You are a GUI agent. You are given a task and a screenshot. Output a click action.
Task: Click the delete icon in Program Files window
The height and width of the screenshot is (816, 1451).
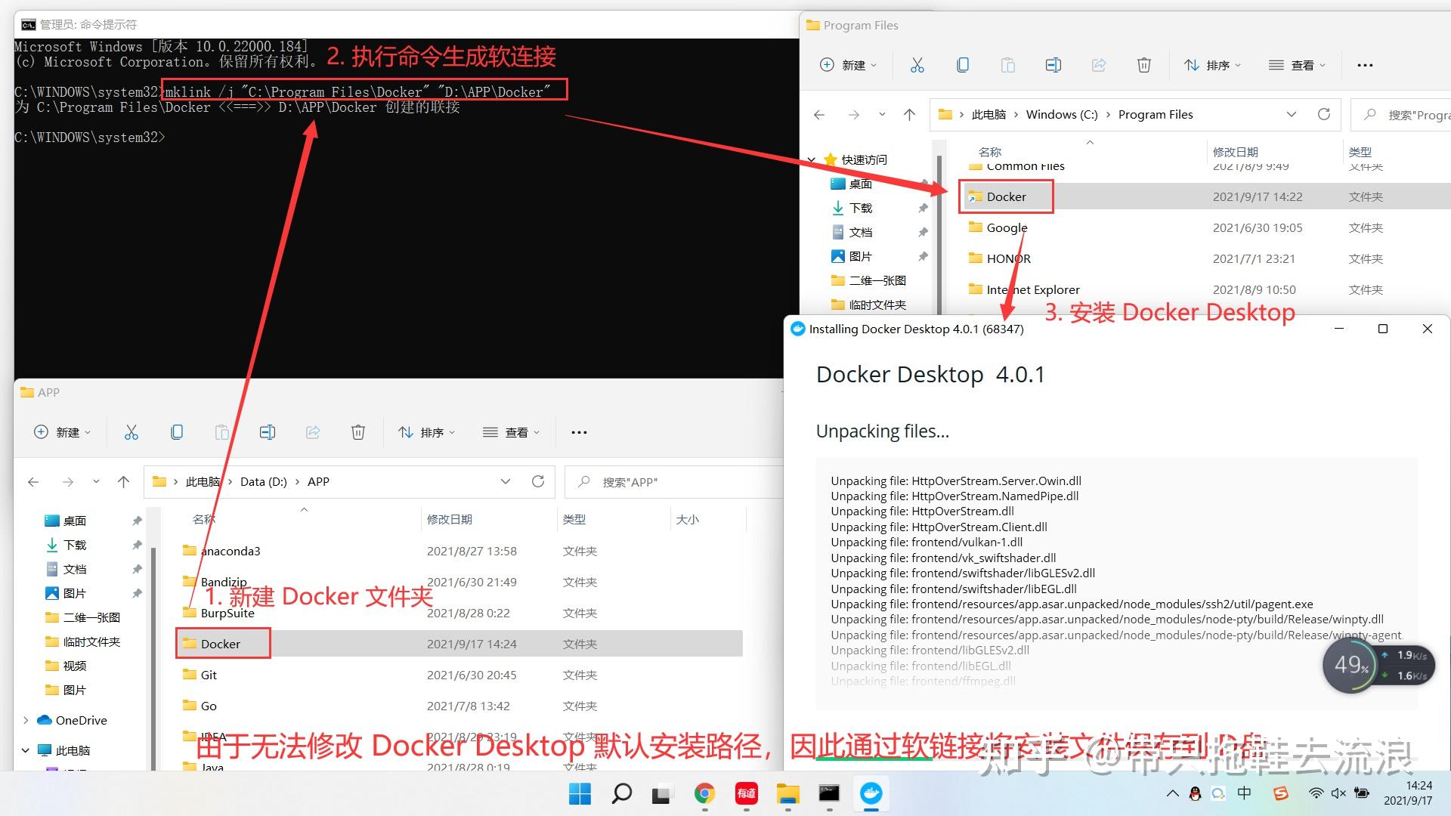click(x=1144, y=65)
